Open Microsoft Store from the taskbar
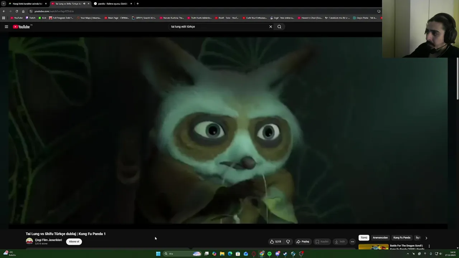The width and height of the screenshot is (459, 258). click(238, 254)
